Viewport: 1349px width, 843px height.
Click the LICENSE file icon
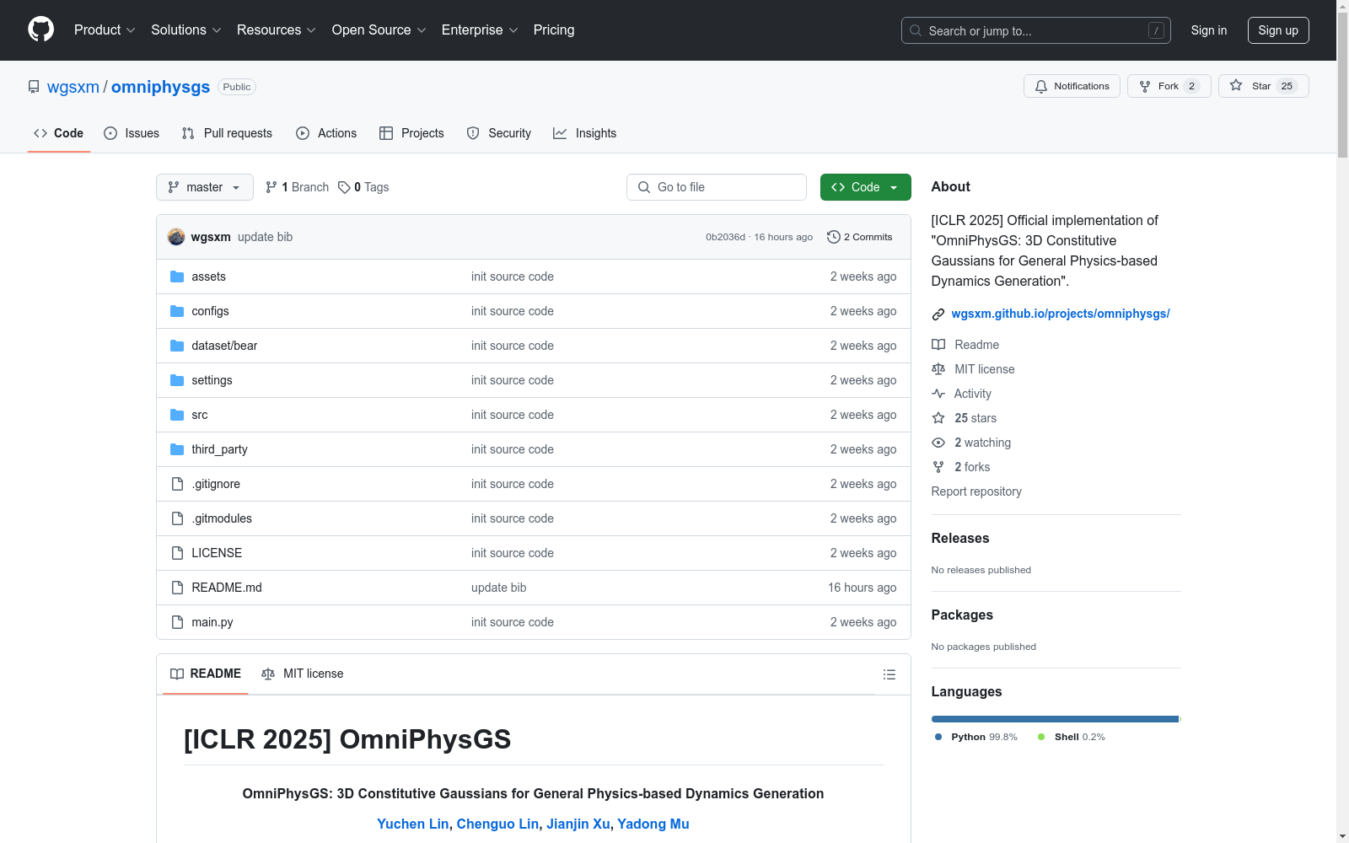[177, 553]
